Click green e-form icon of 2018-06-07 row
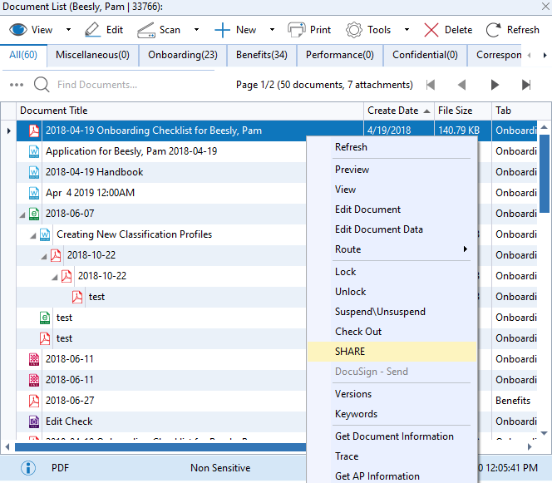 point(34,214)
